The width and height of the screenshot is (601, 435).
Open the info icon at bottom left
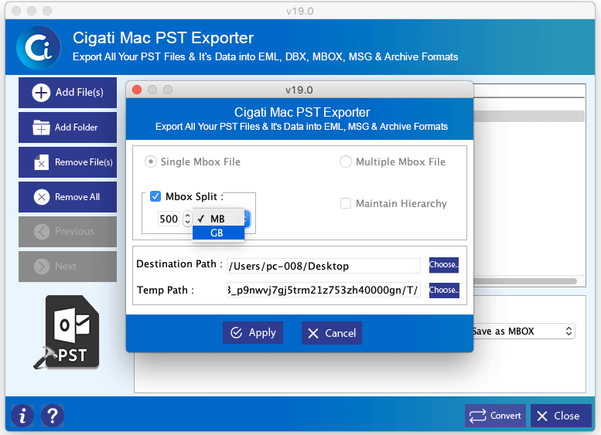point(22,416)
